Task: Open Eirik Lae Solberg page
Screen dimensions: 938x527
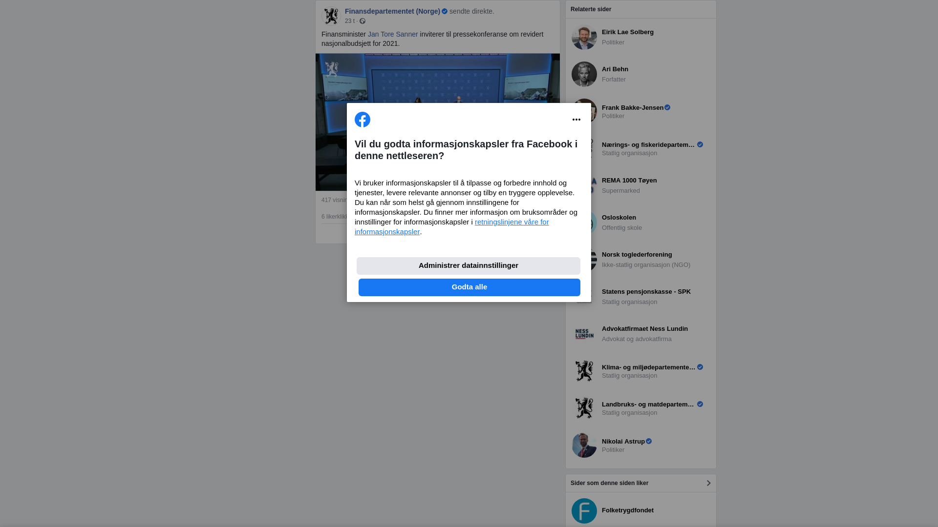Action: click(x=628, y=32)
